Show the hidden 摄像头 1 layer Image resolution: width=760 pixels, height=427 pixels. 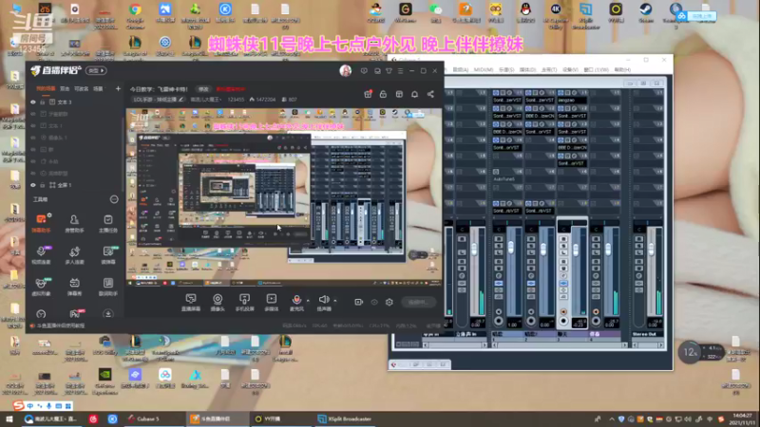(x=33, y=138)
